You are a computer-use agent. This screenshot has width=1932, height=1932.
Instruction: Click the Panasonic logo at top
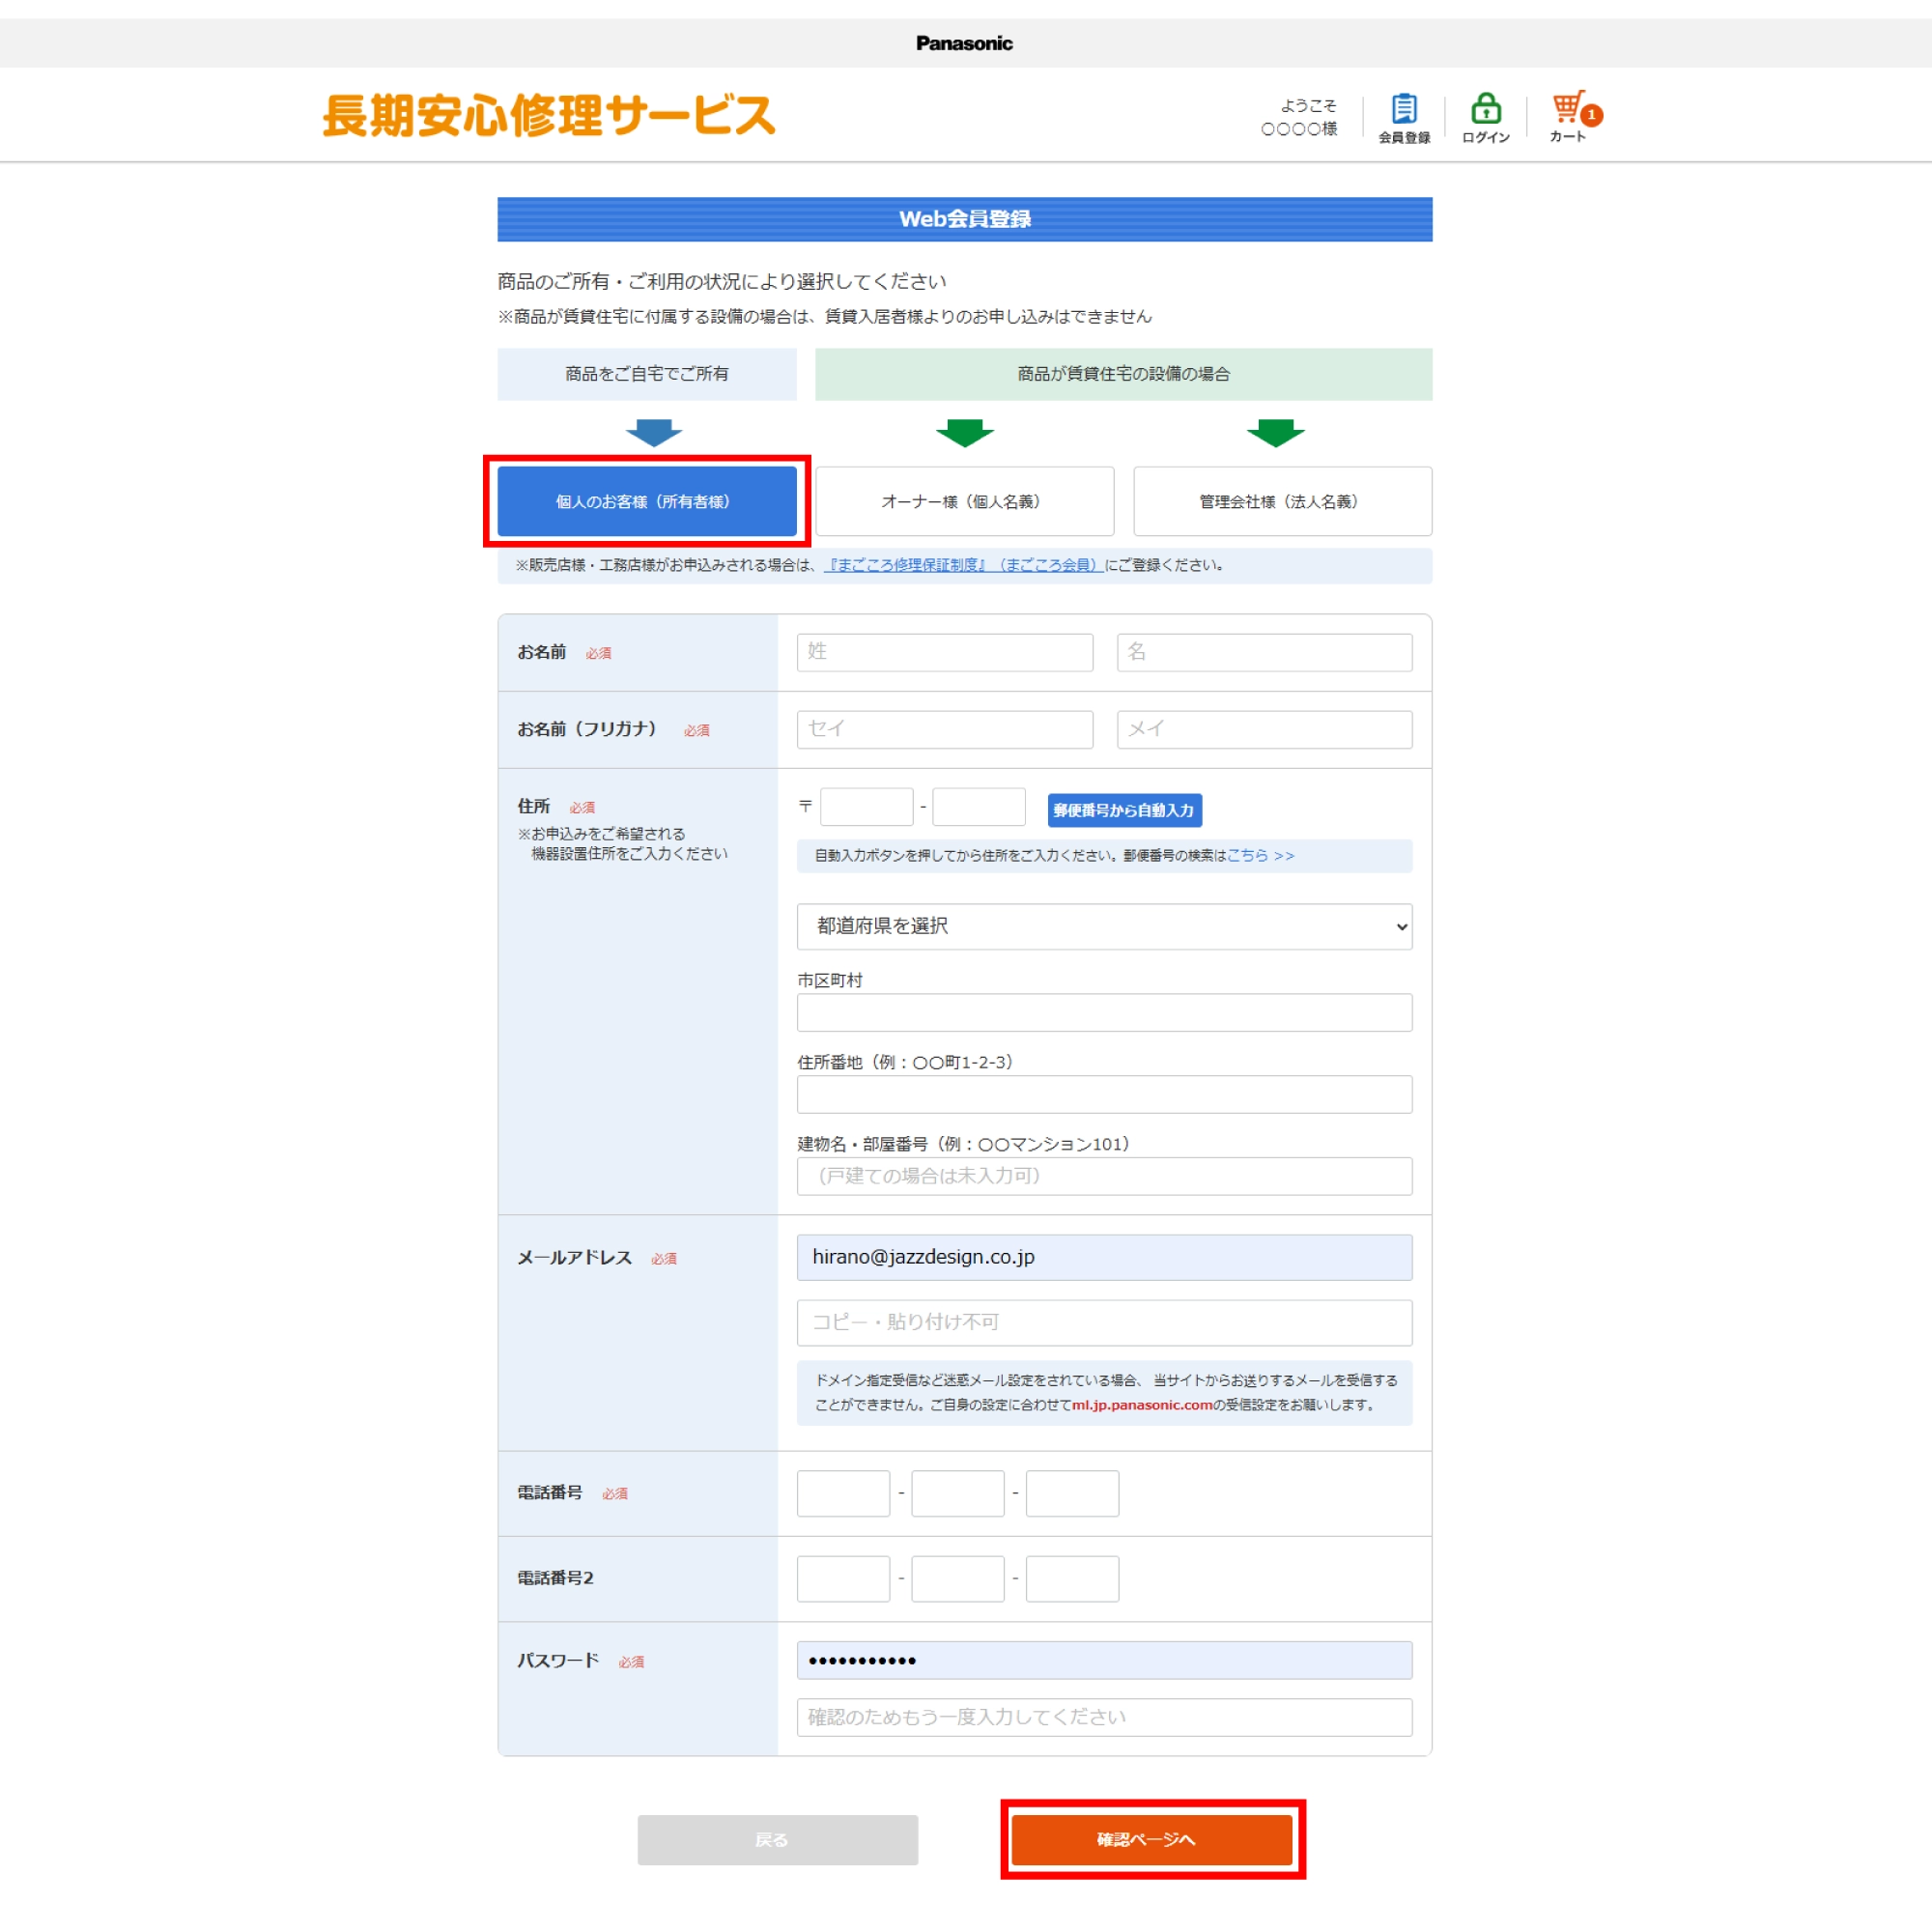[964, 43]
